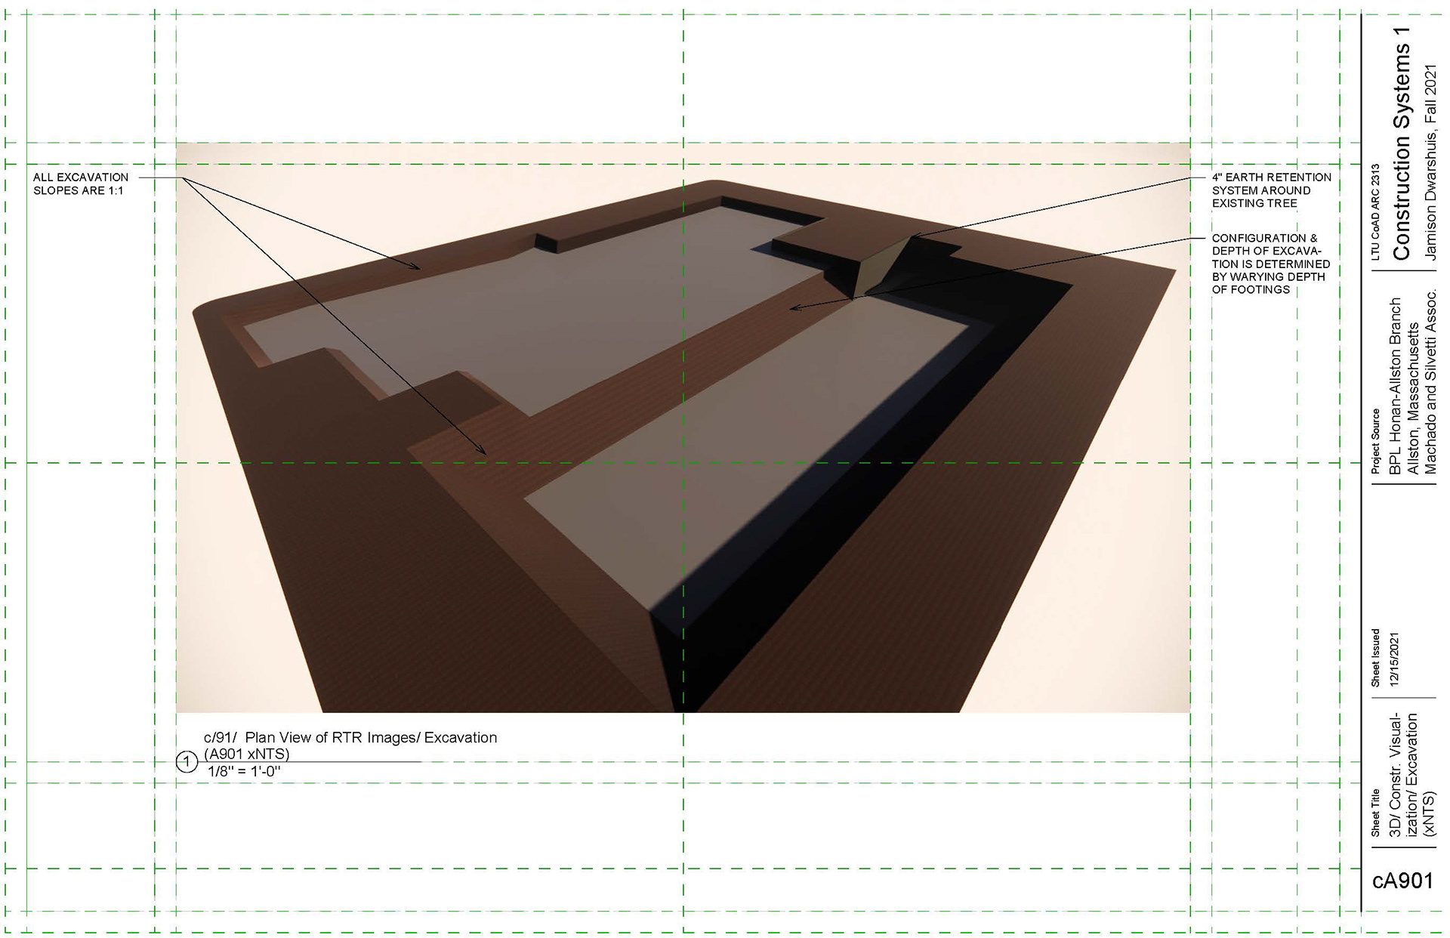Click the "Machado and Silvetti Assoc." text
Screen dimensions: 1450x938
click(1430, 381)
